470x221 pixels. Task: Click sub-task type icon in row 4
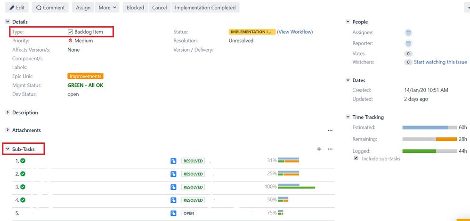point(173,200)
